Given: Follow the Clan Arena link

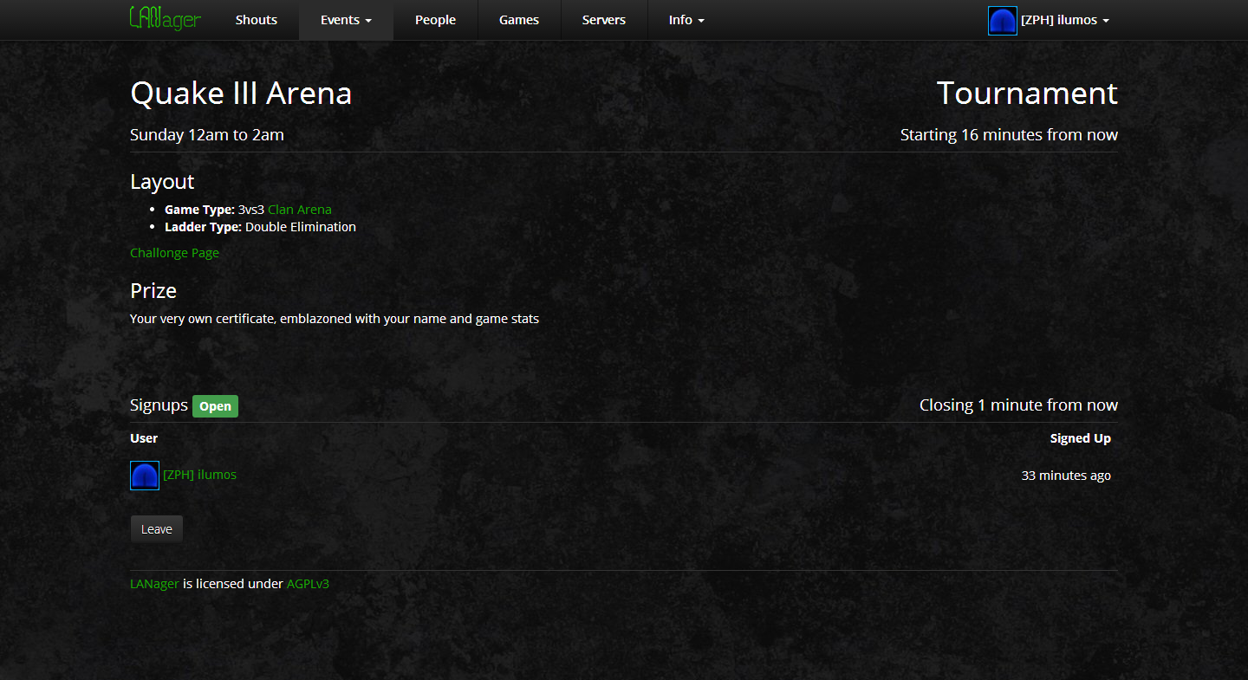Looking at the screenshot, I should pyautogui.click(x=300, y=210).
